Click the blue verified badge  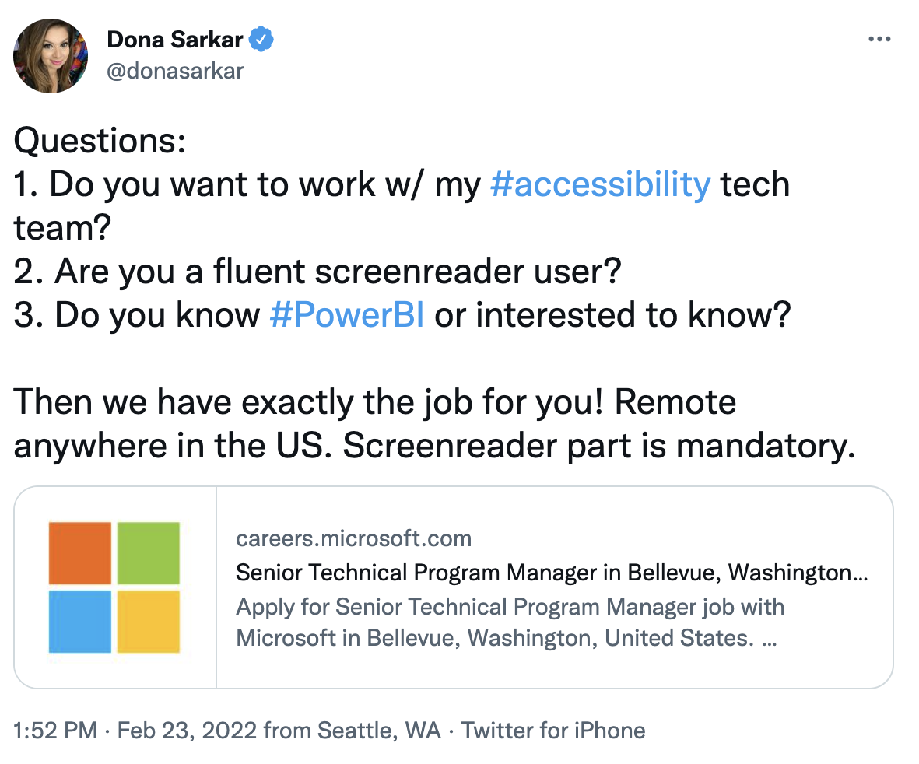(261, 39)
